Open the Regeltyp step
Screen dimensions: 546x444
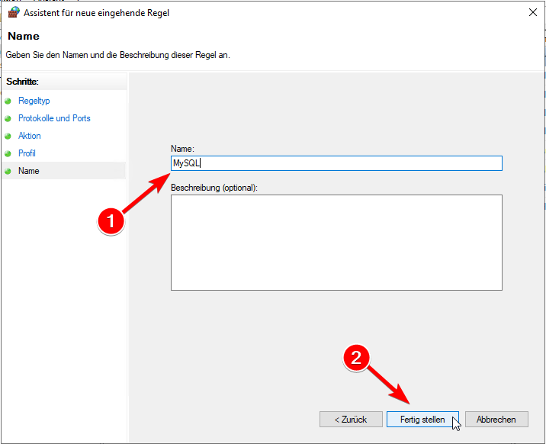(x=34, y=101)
